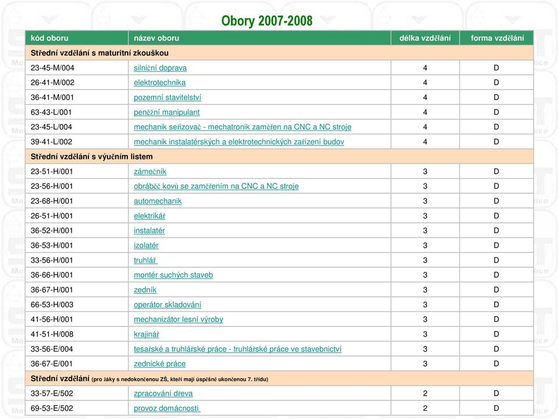Select code 41-51-H/008
Screen dimensions: 558x419
pos(52,334)
